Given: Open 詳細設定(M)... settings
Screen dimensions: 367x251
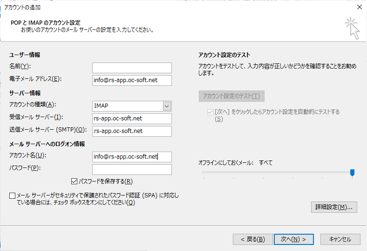Looking at the screenshot, I should coord(334,207).
